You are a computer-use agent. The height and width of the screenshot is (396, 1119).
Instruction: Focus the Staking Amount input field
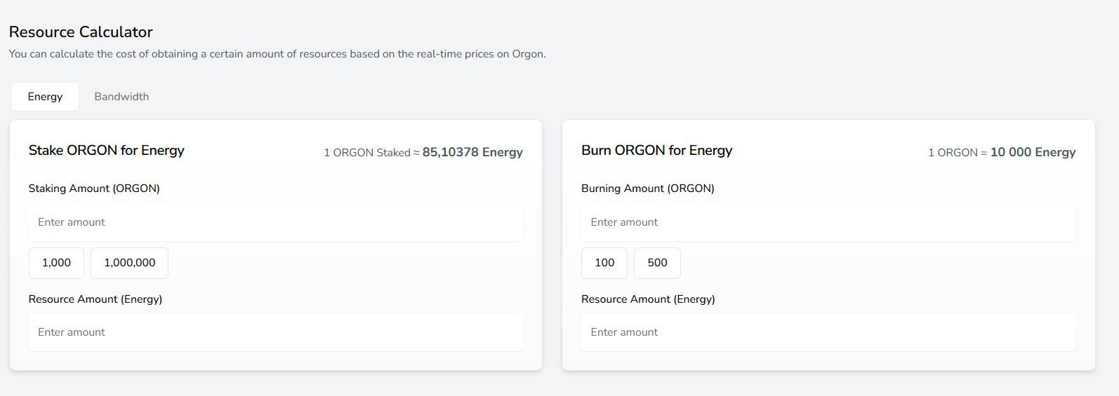[x=275, y=222]
